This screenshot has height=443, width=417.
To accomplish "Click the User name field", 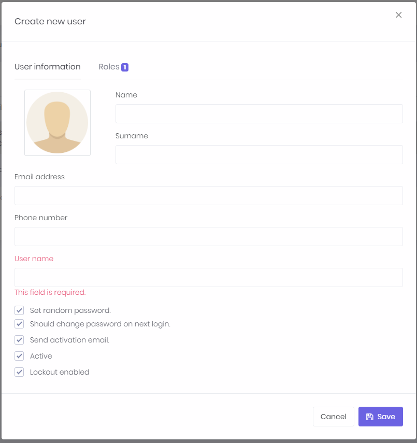I will [208, 277].
